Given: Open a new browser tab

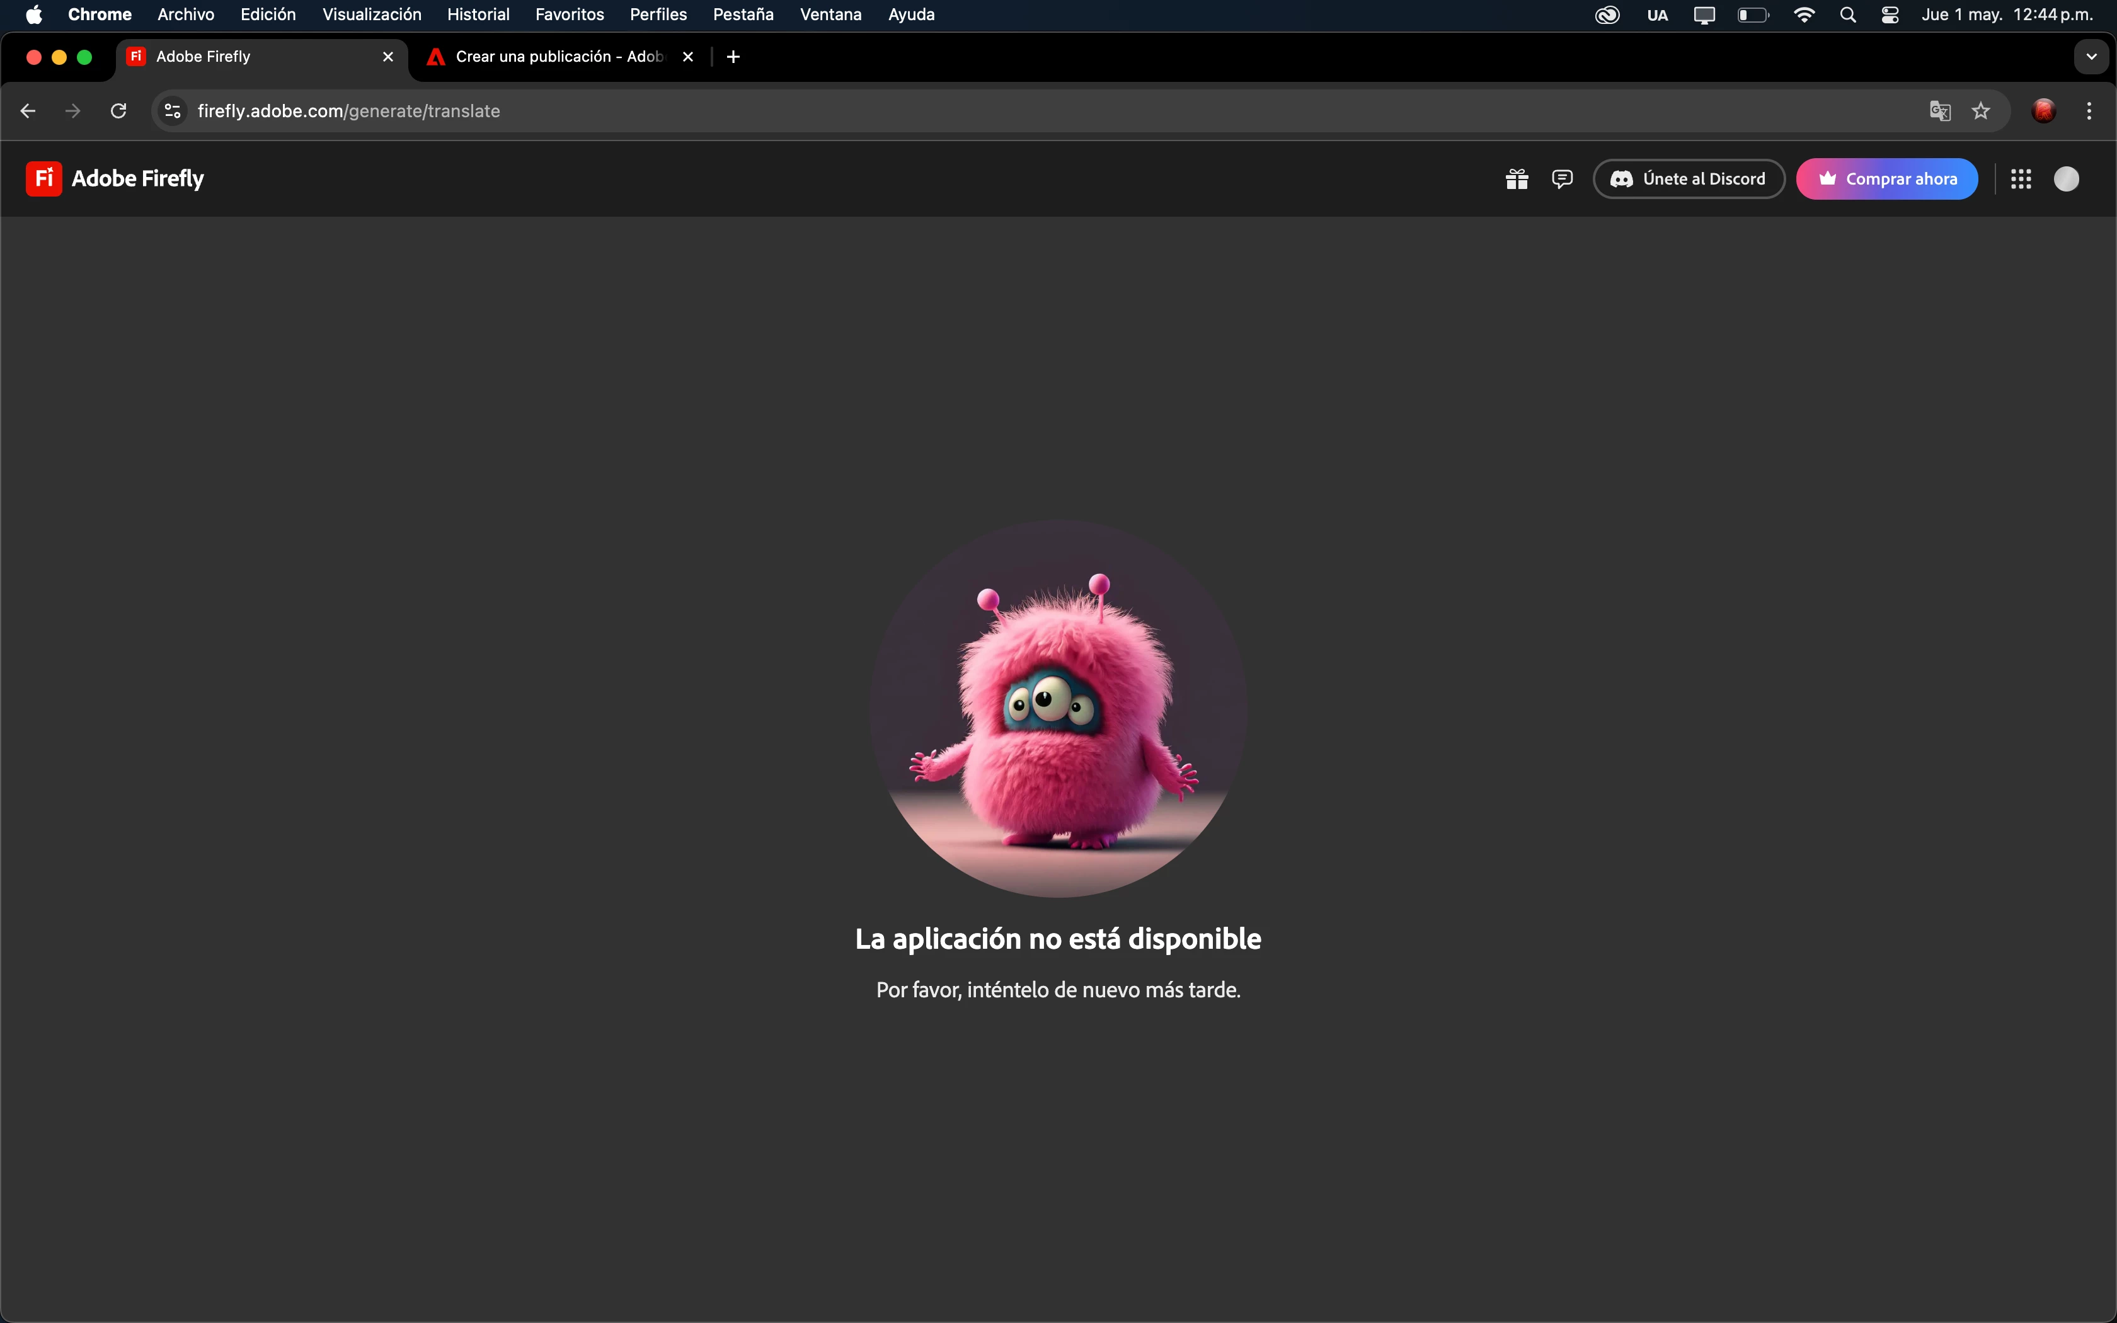Looking at the screenshot, I should point(733,57).
